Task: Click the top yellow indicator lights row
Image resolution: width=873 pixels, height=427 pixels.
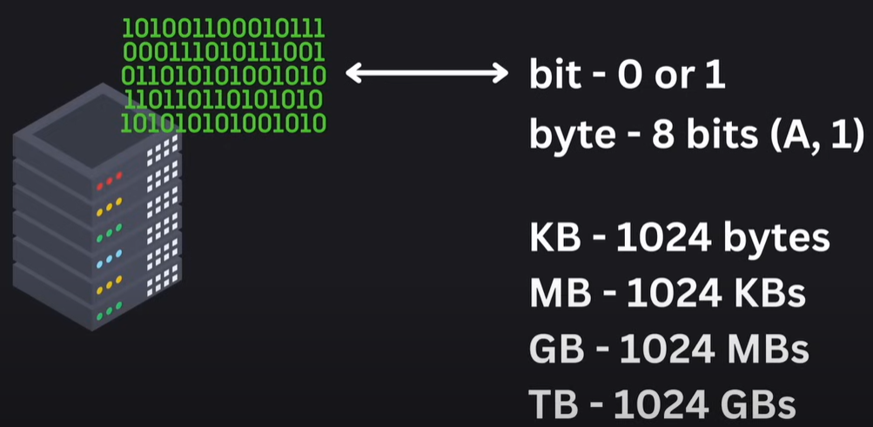Action: [109, 207]
